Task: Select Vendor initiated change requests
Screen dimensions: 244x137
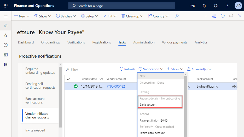Action: [x=40, y=116]
